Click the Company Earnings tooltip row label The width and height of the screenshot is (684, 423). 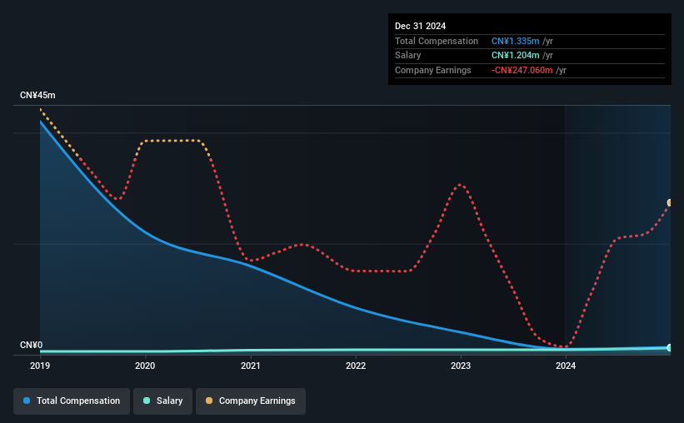432,70
